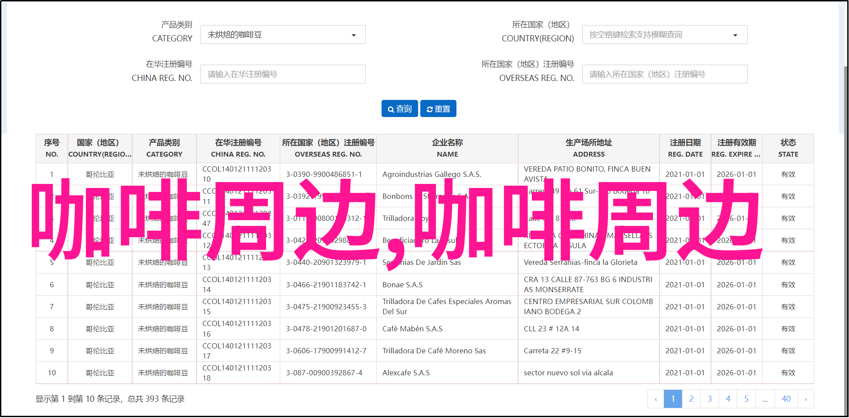Jump to pagination page 4
The height and width of the screenshot is (418, 849).
728,399
